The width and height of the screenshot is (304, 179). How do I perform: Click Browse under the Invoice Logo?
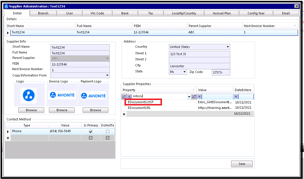click(x=62, y=110)
